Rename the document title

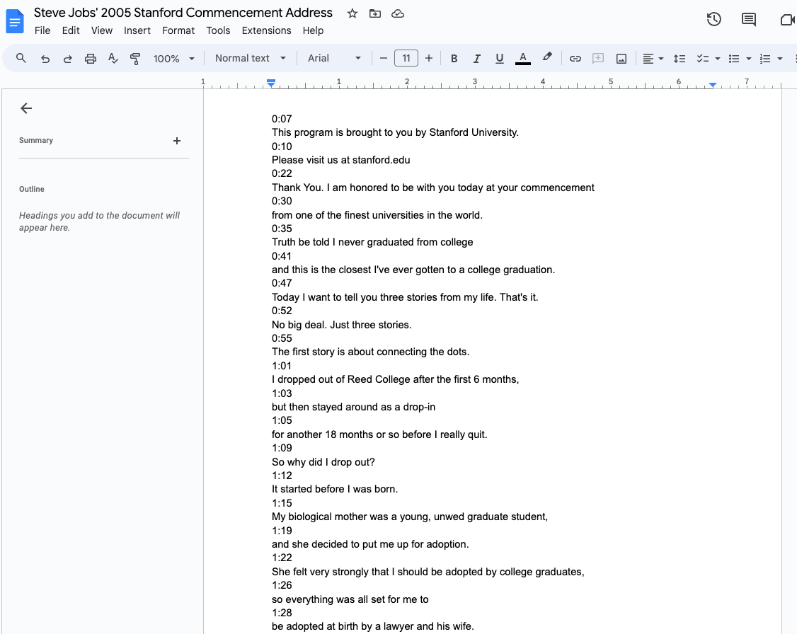click(183, 13)
